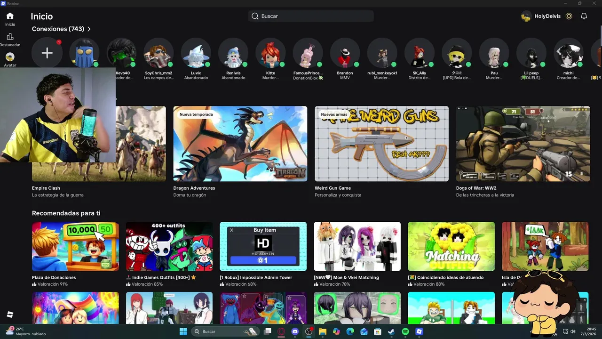602x339 pixels.
Task: Open Reniwis friend avatar
Action: tap(233, 53)
